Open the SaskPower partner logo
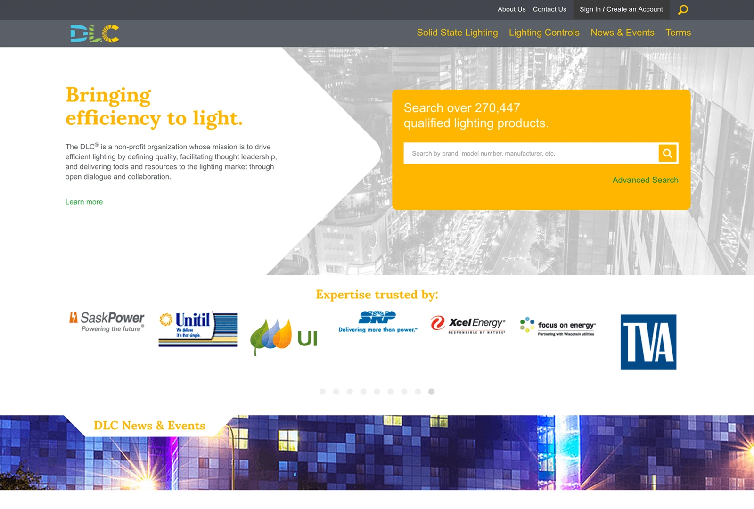754x509 pixels. 107,322
